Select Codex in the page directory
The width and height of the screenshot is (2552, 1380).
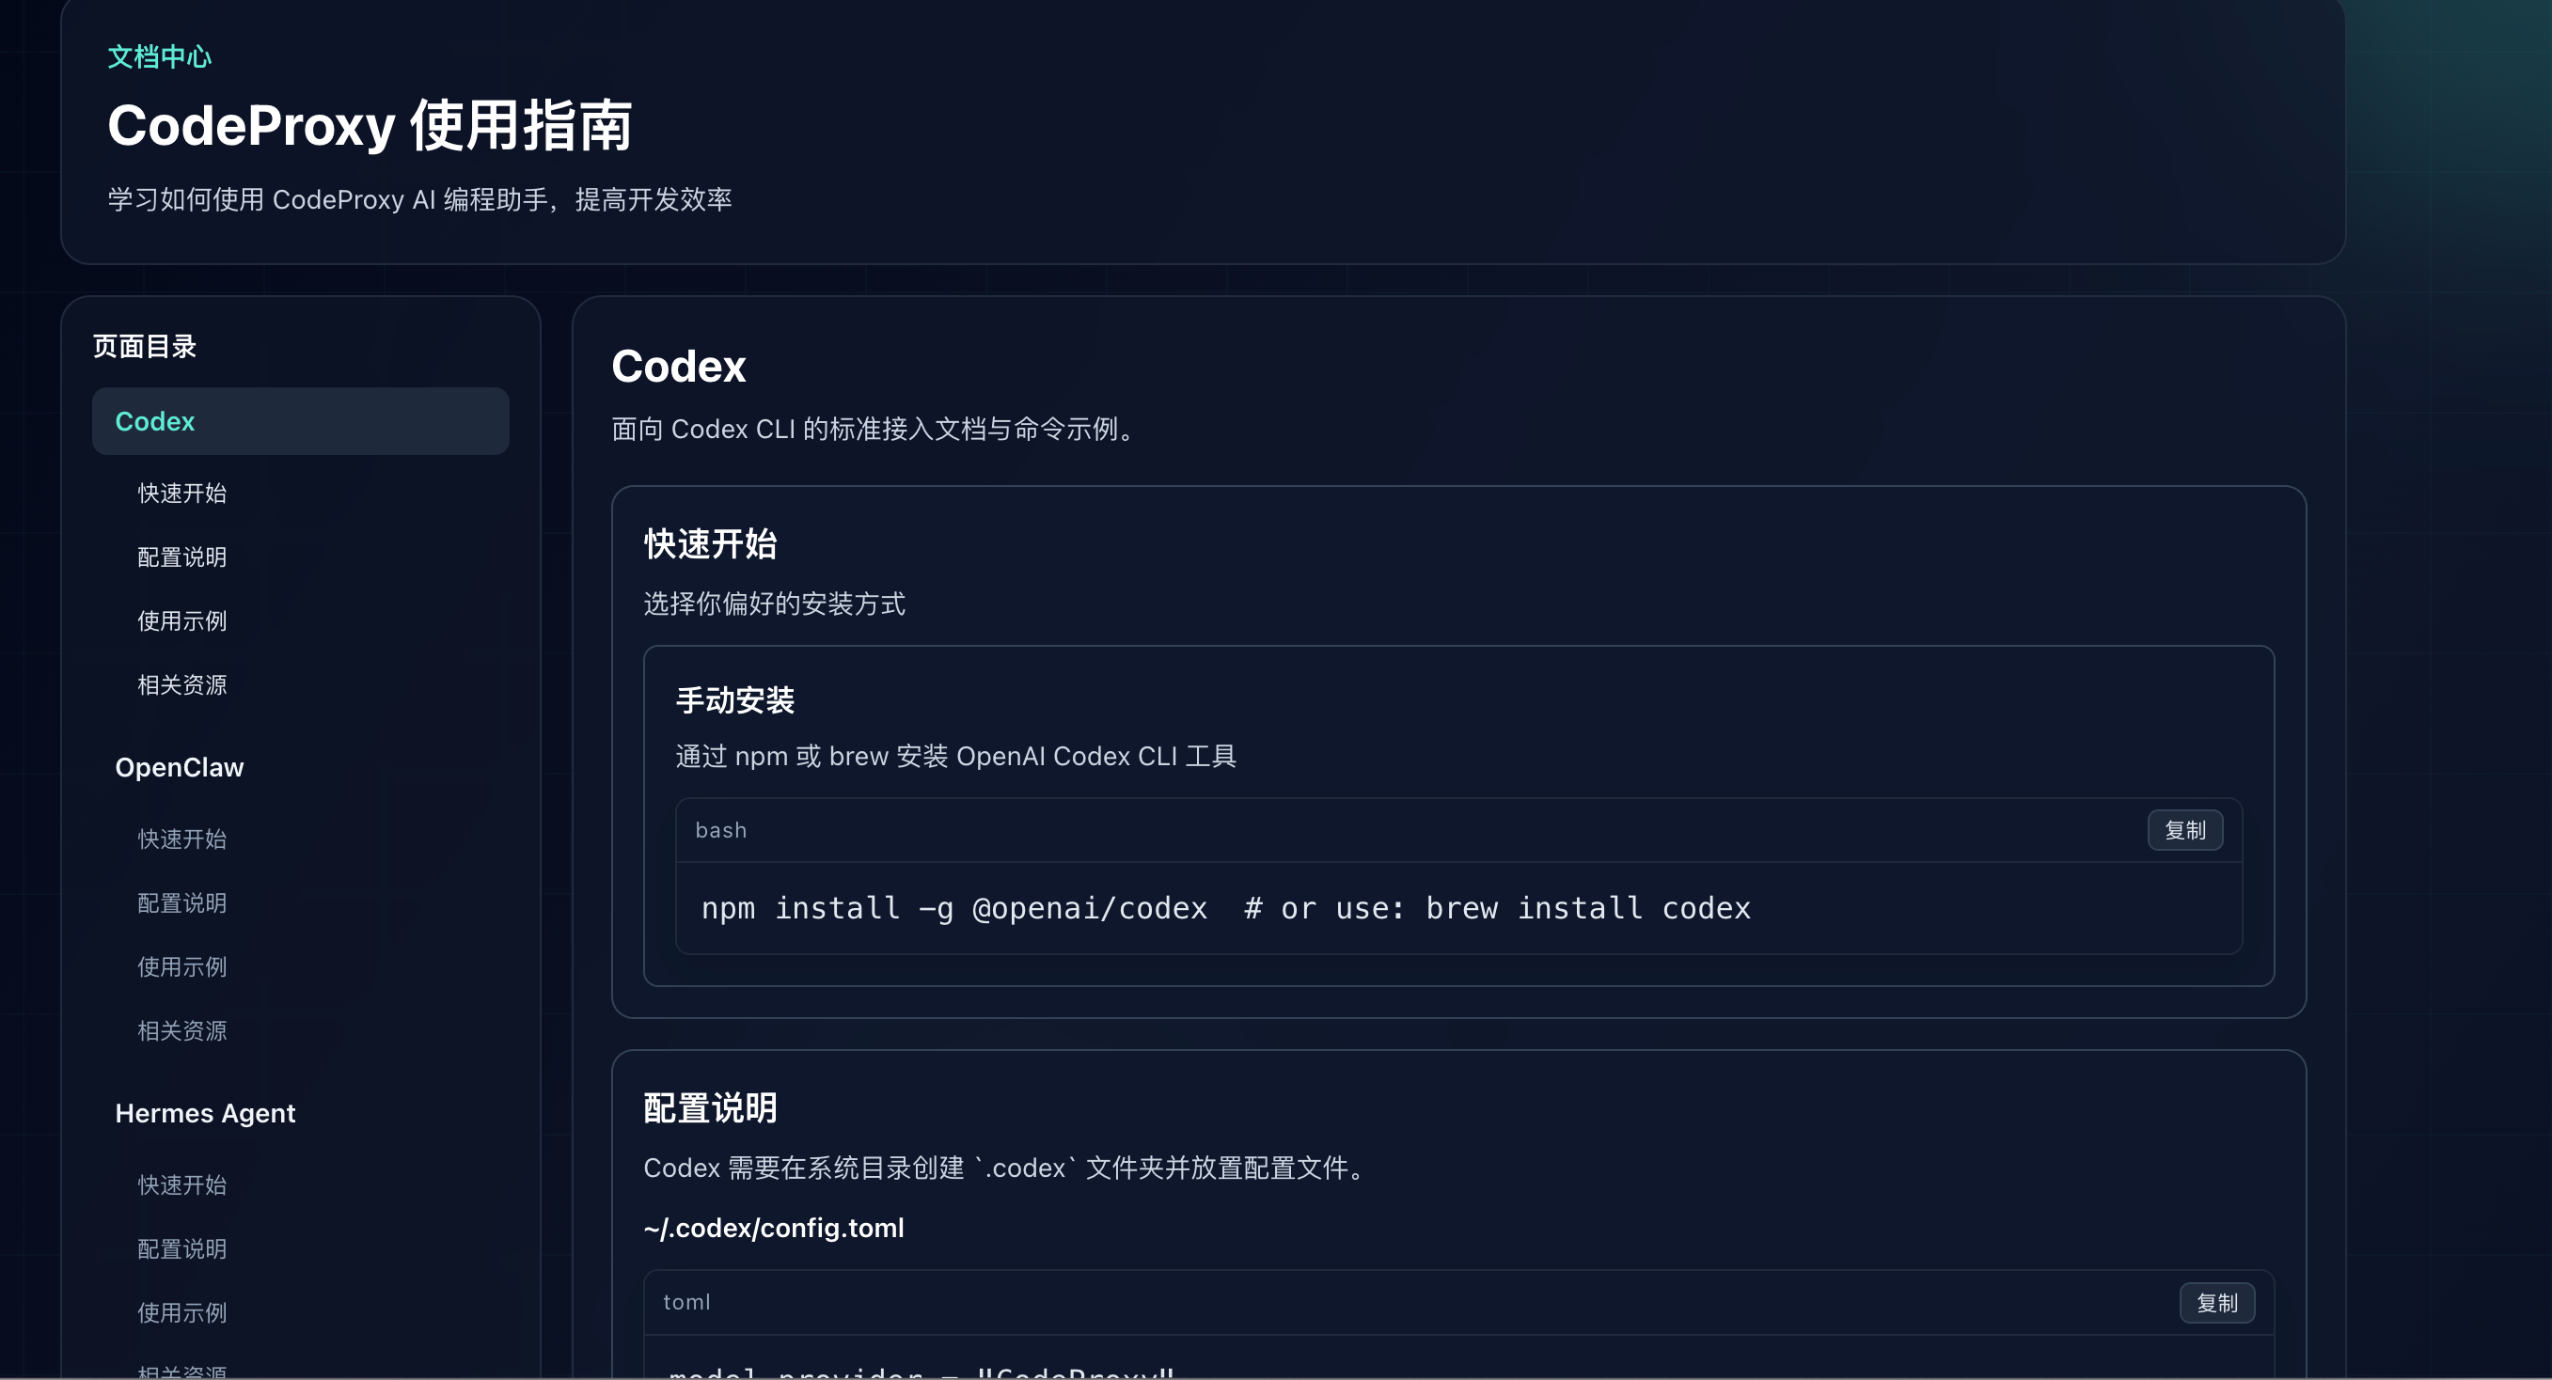point(300,421)
